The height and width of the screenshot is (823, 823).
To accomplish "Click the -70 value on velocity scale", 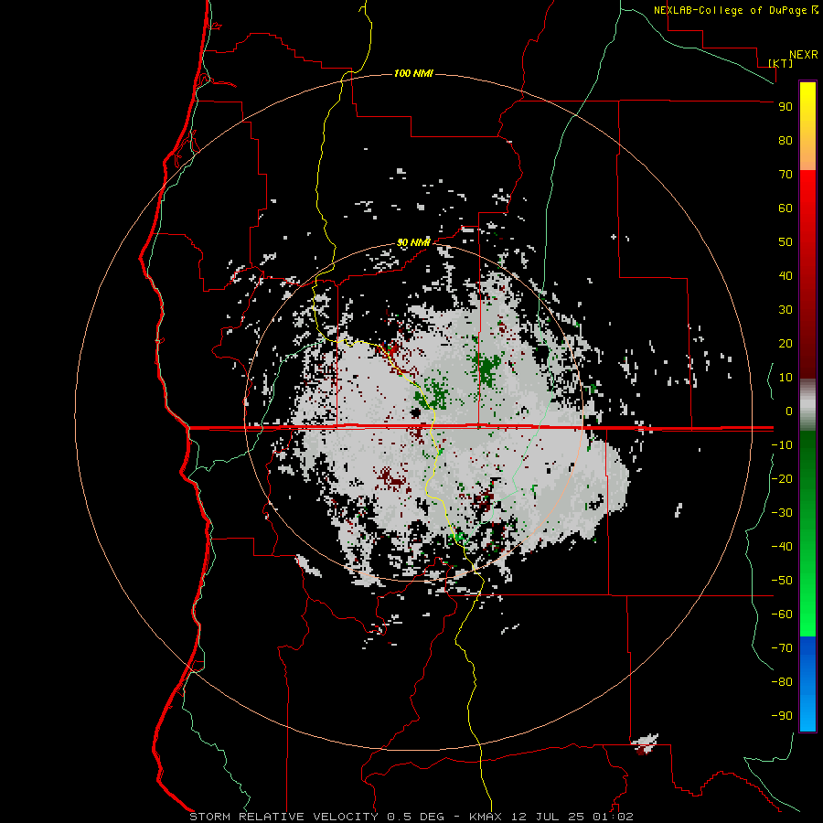I will (x=782, y=648).
